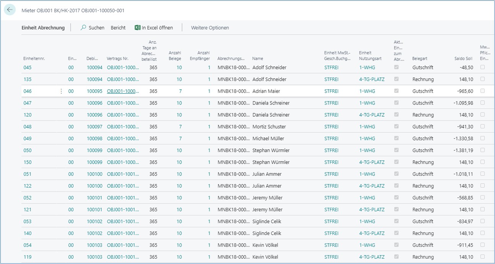
Task: Open the Name column header menu
Action: point(258,59)
